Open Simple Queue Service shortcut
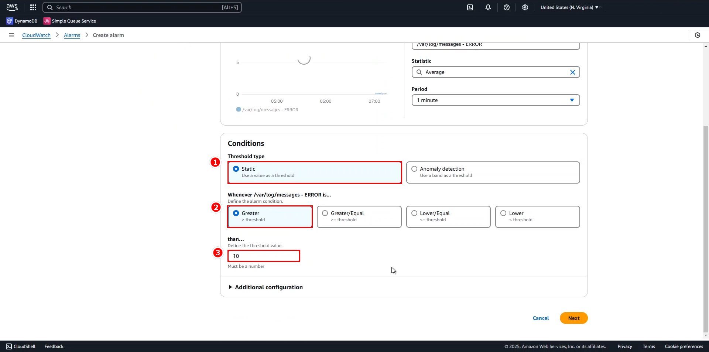Viewport: 709px width, 352px height. 70,21
